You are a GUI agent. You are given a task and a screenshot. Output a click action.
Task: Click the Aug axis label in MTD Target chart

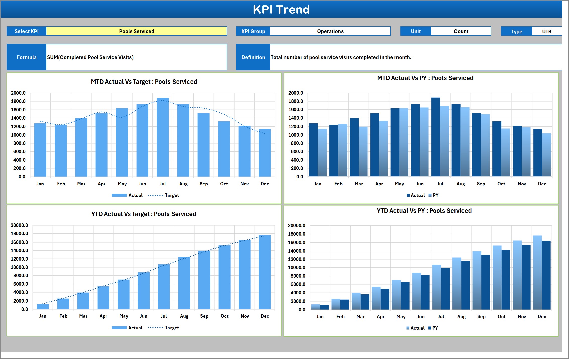pyautogui.click(x=183, y=184)
